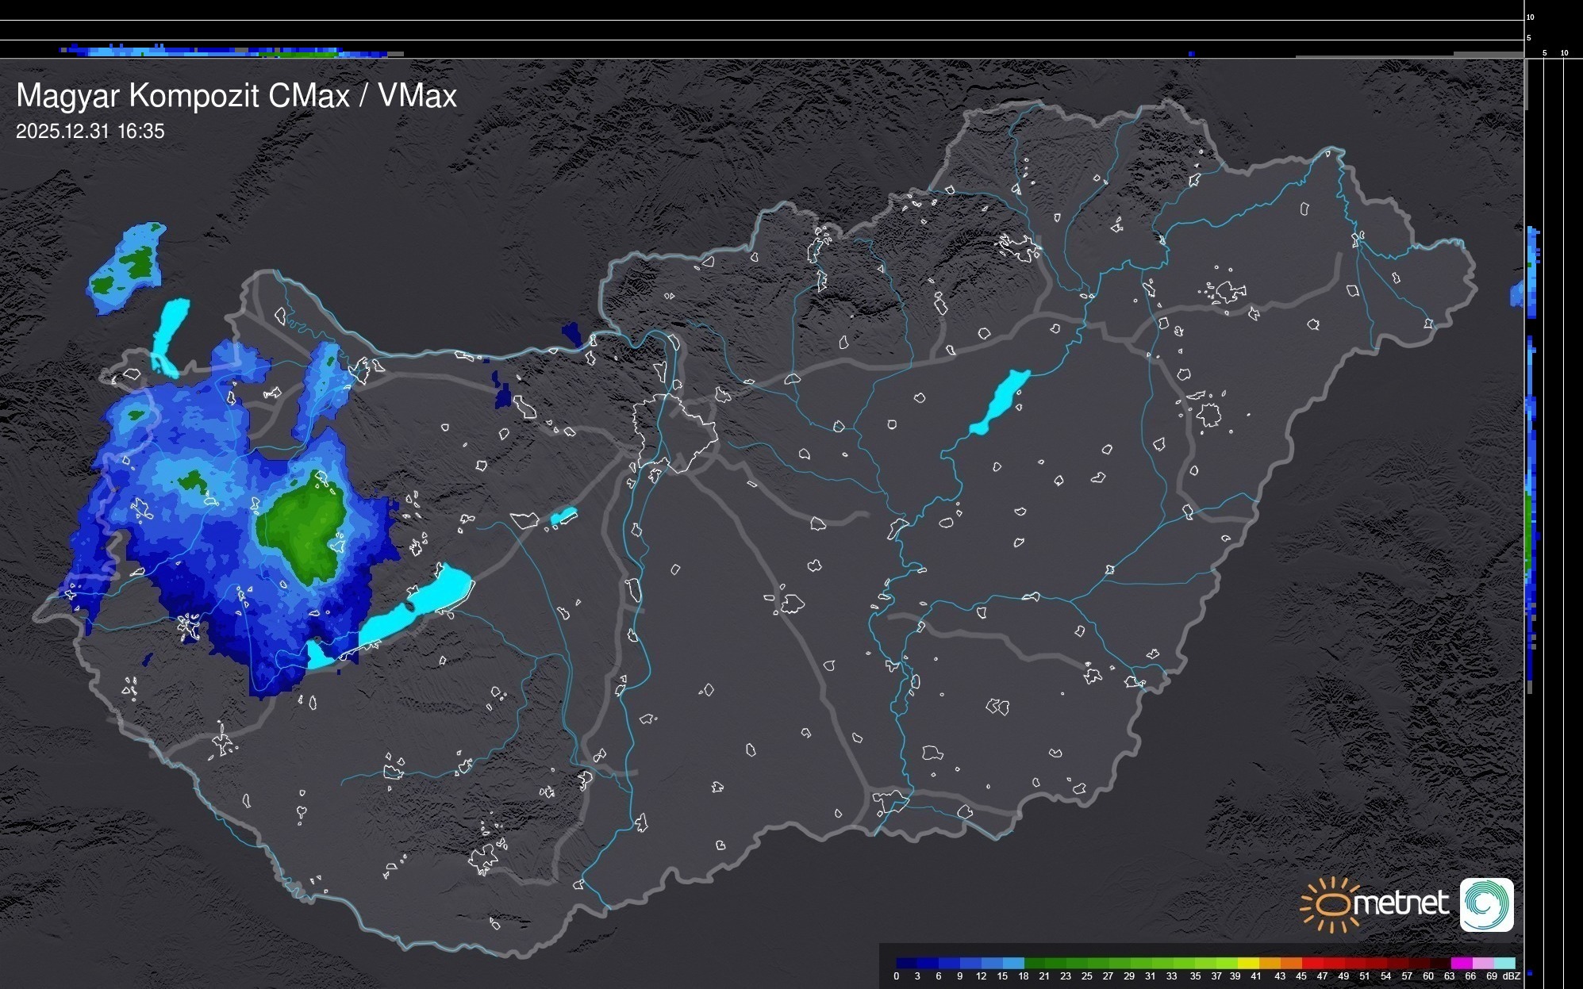Image resolution: width=1583 pixels, height=989 pixels.
Task: Select the dark green 18 dBZ swatch
Action: tap(1035, 964)
